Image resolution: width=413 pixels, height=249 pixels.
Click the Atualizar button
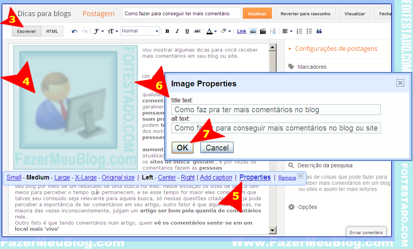[x=257, y=13]
